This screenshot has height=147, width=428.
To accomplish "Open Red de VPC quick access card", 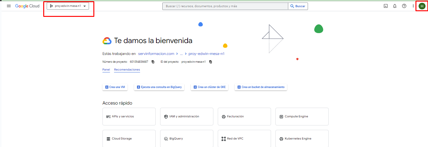I will [x=244, y=138].
